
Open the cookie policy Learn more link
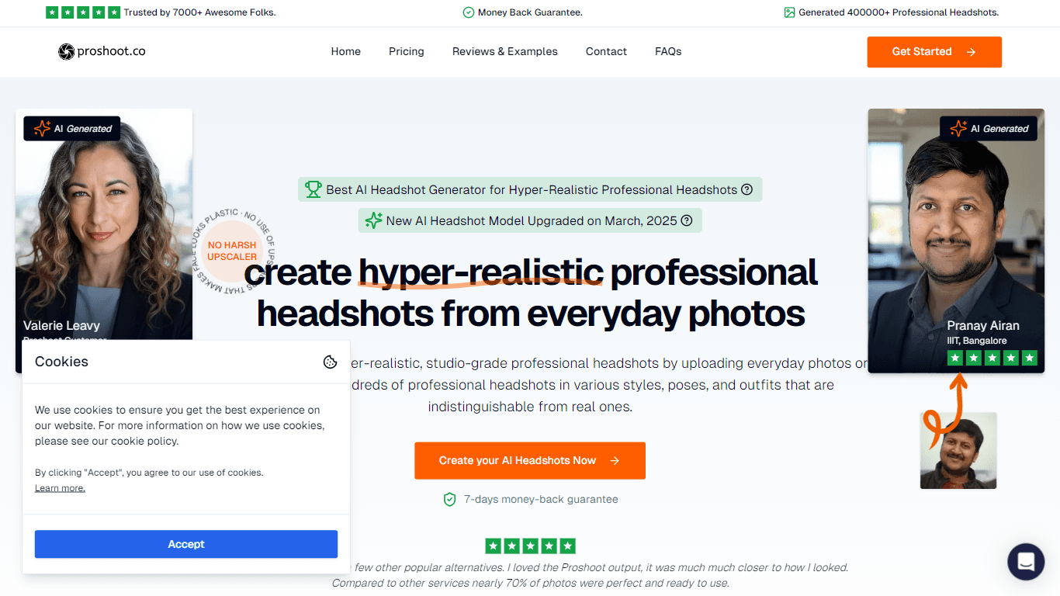(60, 488)
